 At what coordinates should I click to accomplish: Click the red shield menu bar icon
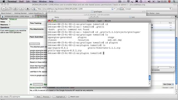tap(169, 1)
